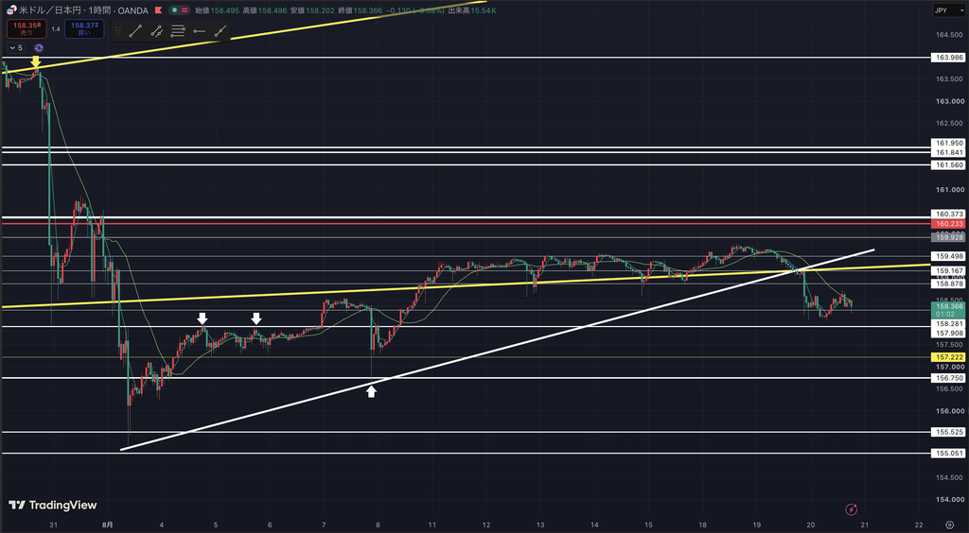Click the red 売り sell button at 158.35

[26, 28]
